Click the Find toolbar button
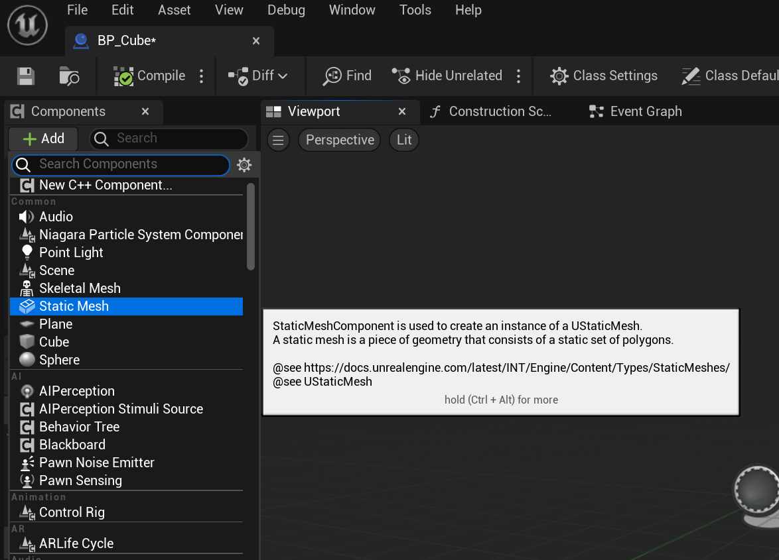The width and height of the screenshot is (779, 560). point(347,76)
